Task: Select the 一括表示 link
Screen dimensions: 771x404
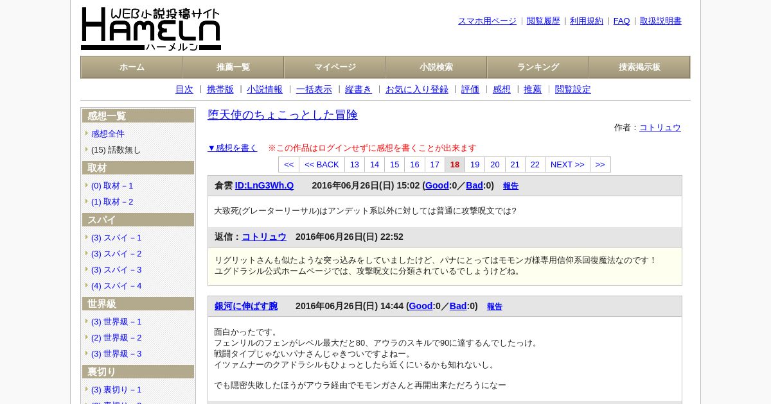Action: point(314,90)
